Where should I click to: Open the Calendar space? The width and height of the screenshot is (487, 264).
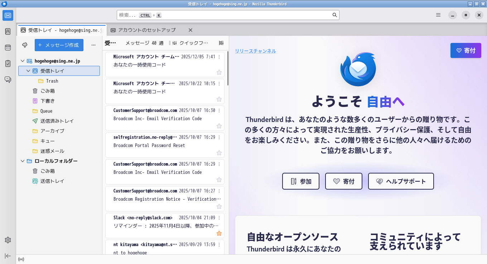tap(8, 48)
